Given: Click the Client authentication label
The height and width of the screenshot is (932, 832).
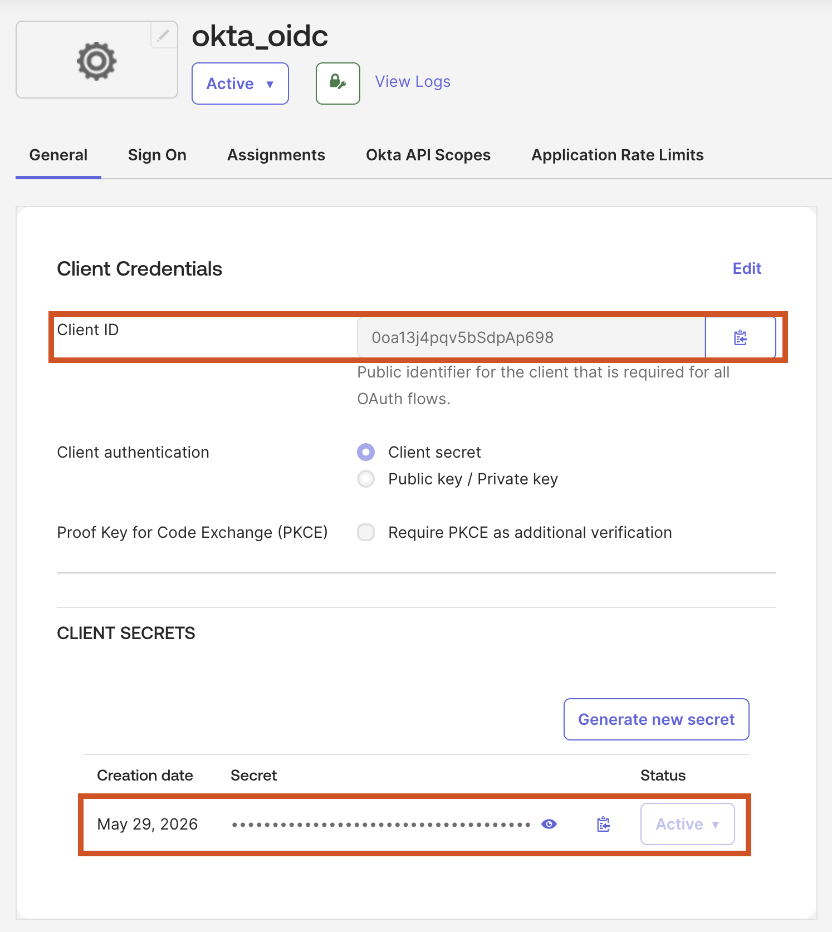Looking at the screenshot, I should tap(133, 452).
